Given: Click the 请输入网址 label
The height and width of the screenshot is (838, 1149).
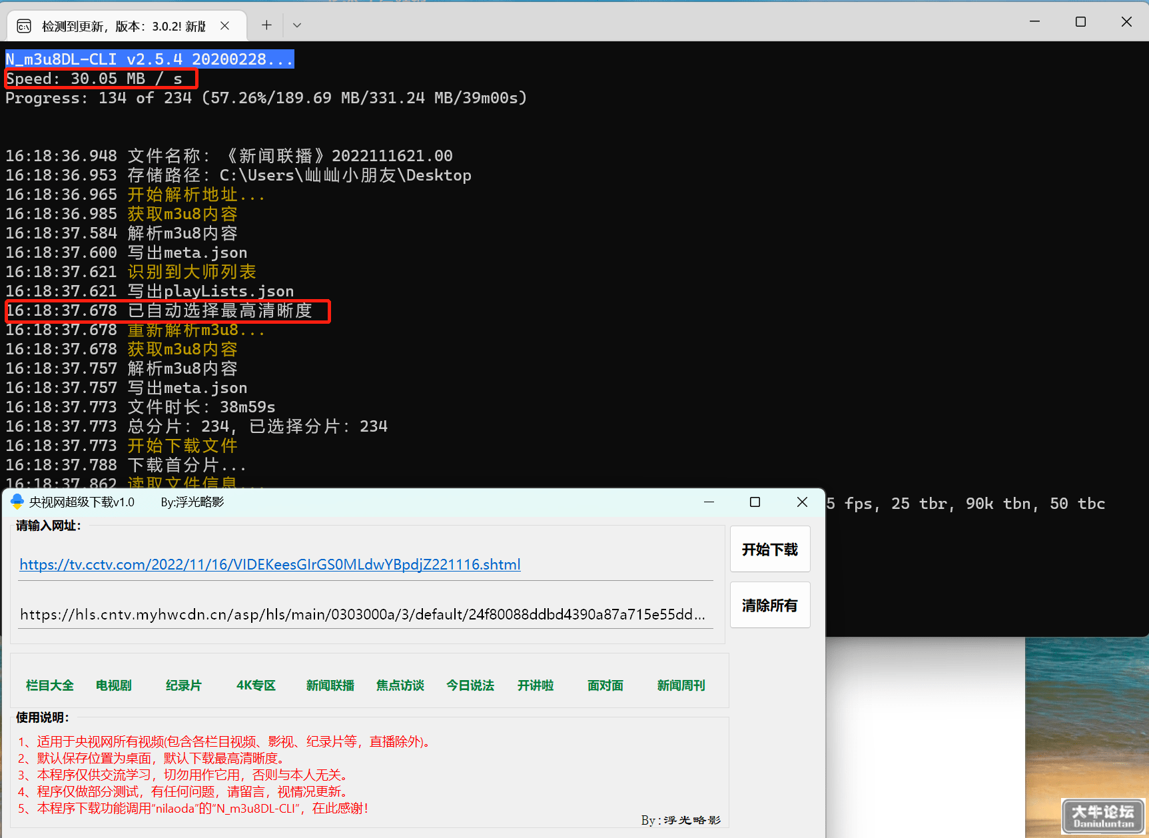Looking at the screenshot, I should pyautogui.click(x=49, y=526).
